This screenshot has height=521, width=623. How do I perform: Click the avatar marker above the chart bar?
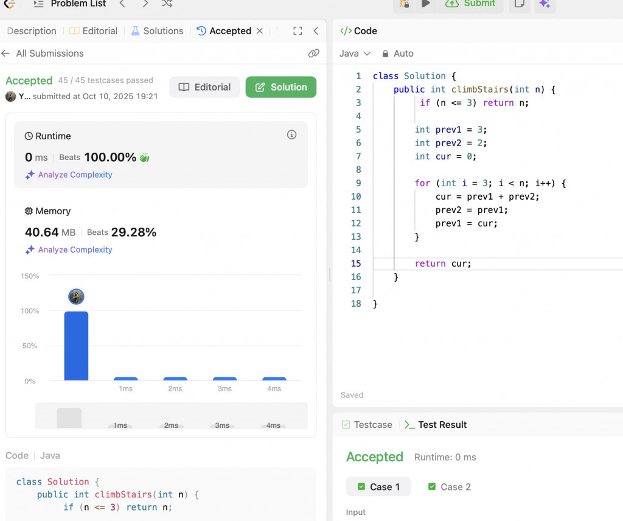(x=76, y=296)
